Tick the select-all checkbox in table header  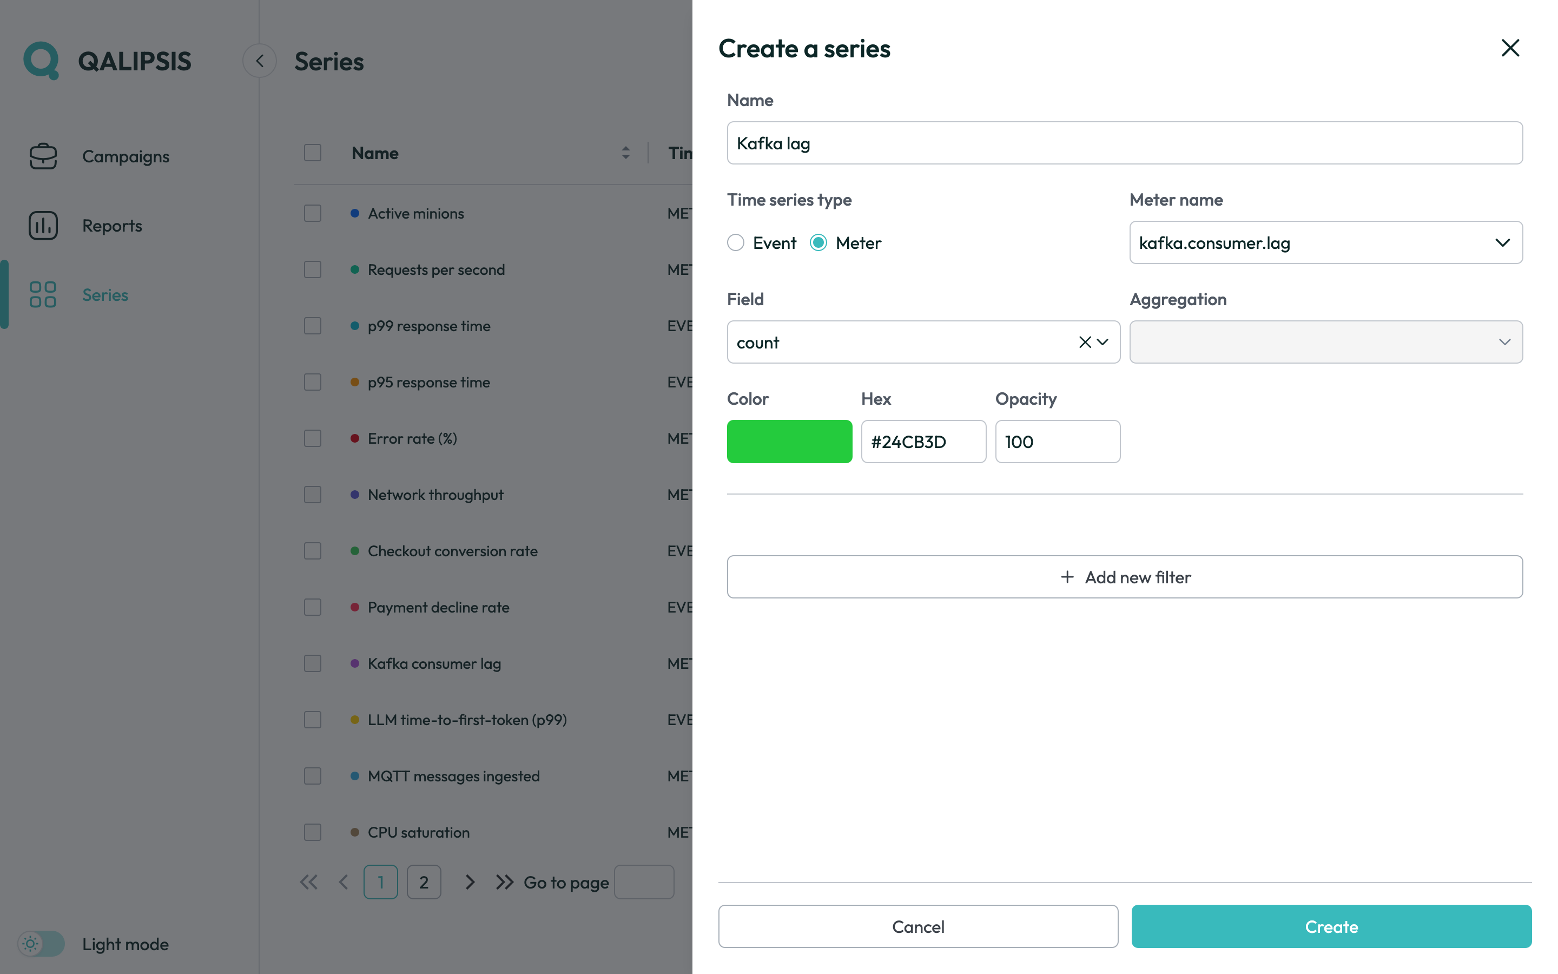tap(312, 153)
